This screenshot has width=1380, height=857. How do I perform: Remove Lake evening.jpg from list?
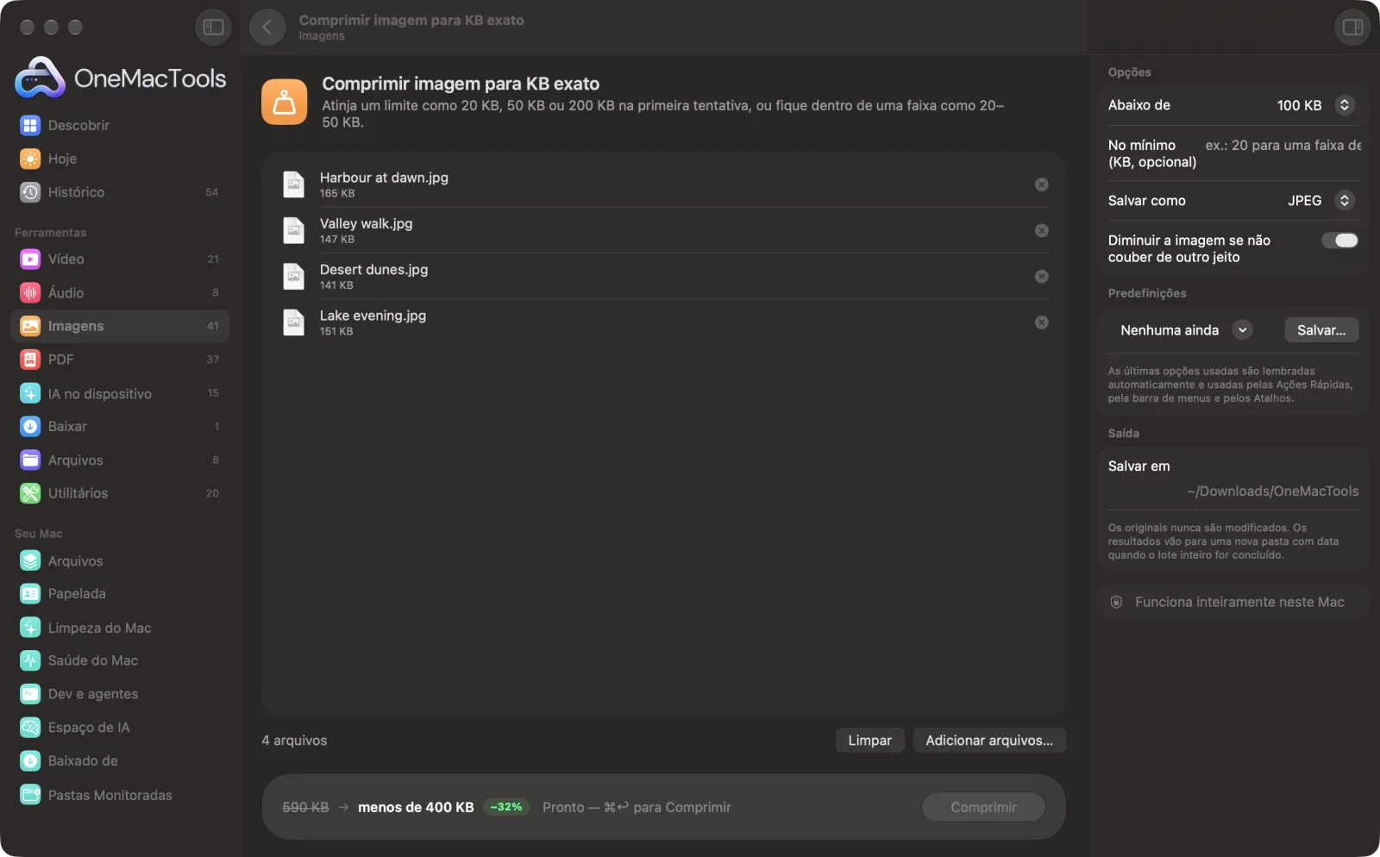coord(1041,322)
